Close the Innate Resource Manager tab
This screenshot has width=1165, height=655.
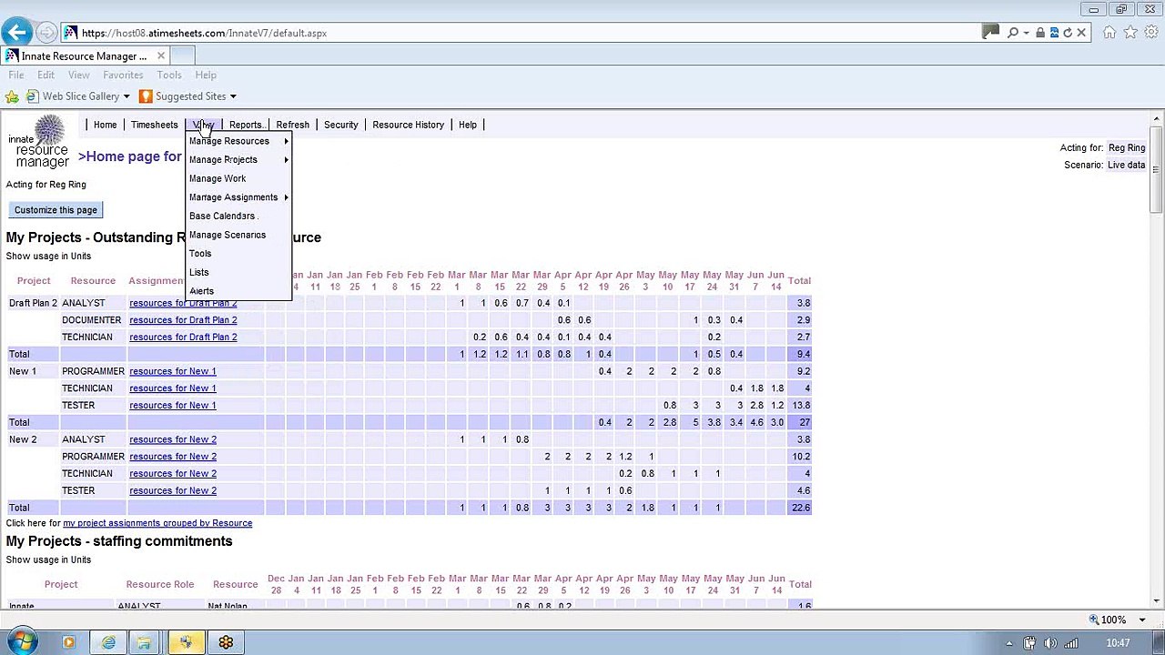click(x=161, y=55)
